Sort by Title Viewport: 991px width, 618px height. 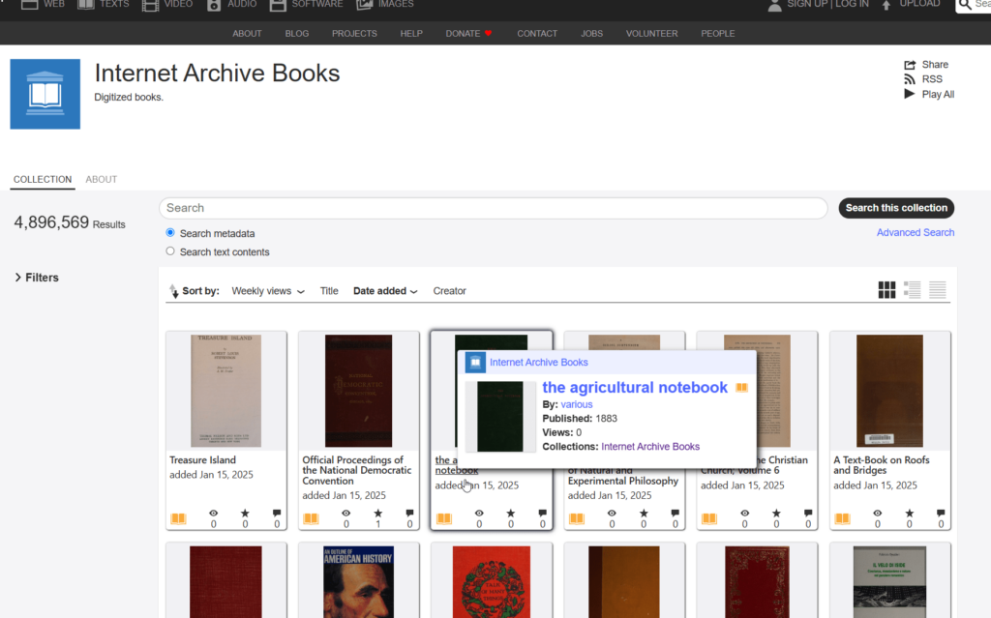click(329, 291)
